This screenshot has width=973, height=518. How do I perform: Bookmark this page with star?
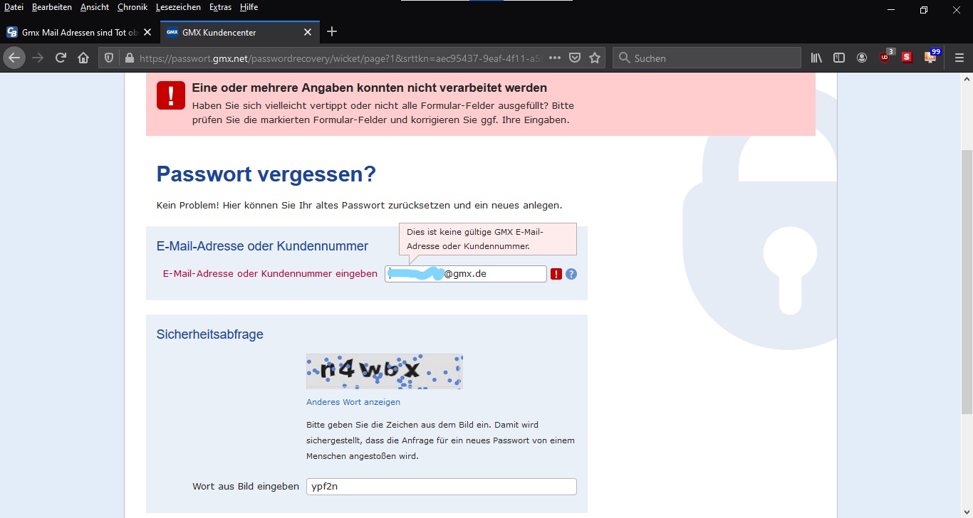pyautogui.click(x=595, y=58)
